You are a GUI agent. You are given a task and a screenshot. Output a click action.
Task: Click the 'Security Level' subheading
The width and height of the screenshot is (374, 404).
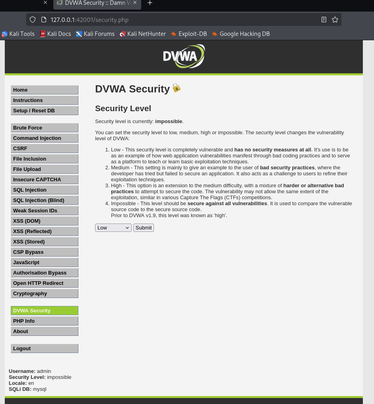pos(123,108)
